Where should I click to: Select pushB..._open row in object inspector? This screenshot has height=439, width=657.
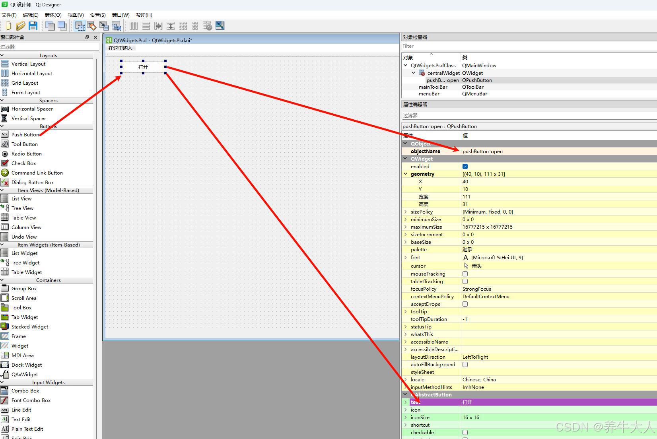[529, 80]
